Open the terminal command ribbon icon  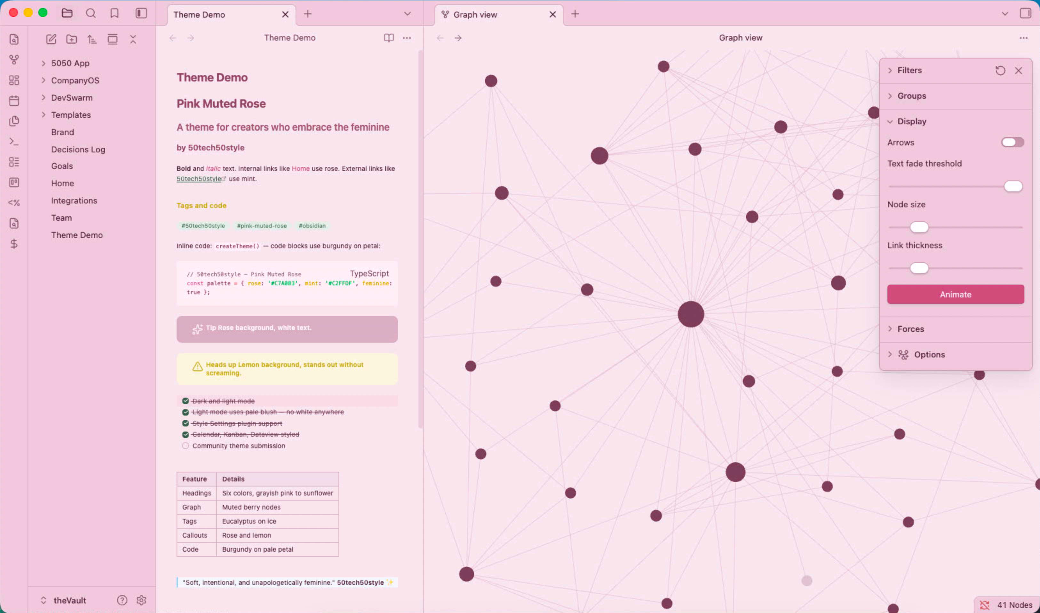pyautogui.click(x=14, y=142)
